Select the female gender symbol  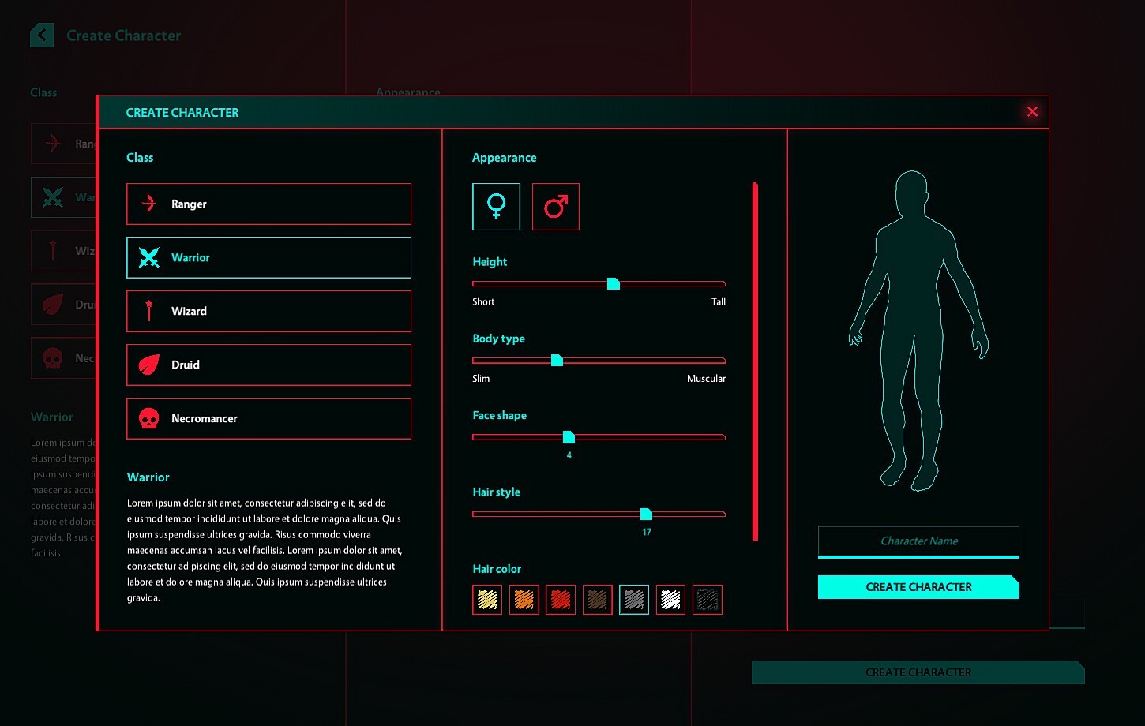pos(496,207)
